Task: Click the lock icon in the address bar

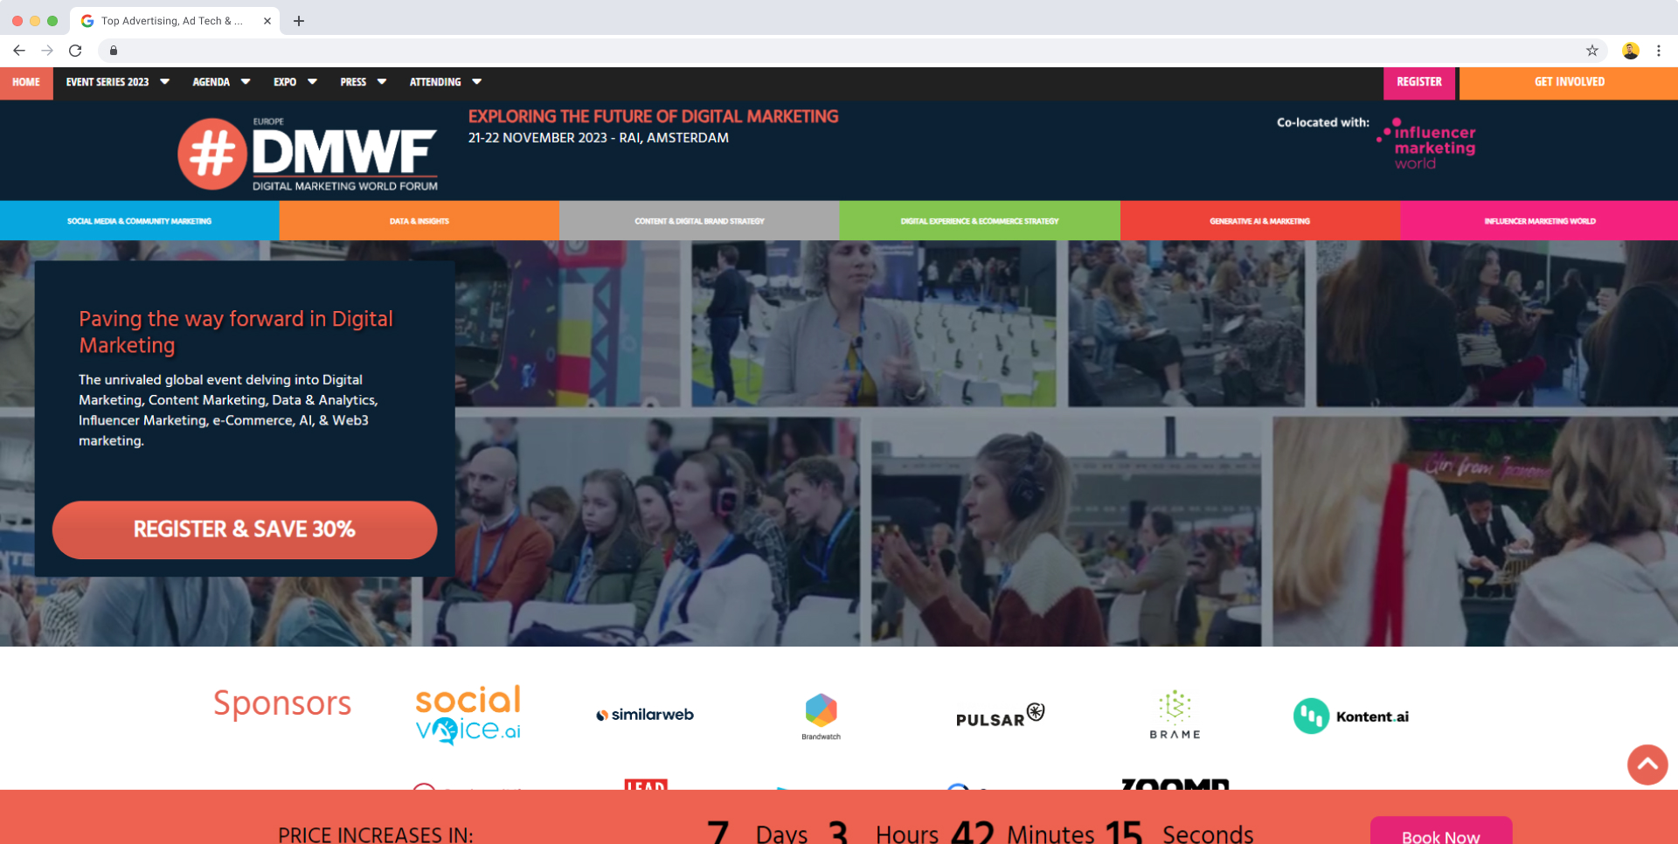Action: pyautogui.click(x=114, y=51)
